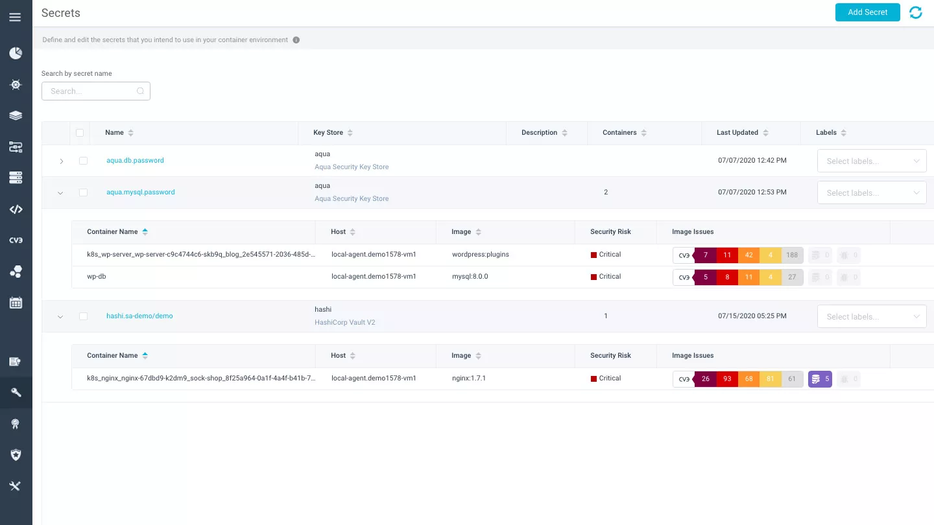Click the refresh icon beside Add Secret

tap(916, 12)
